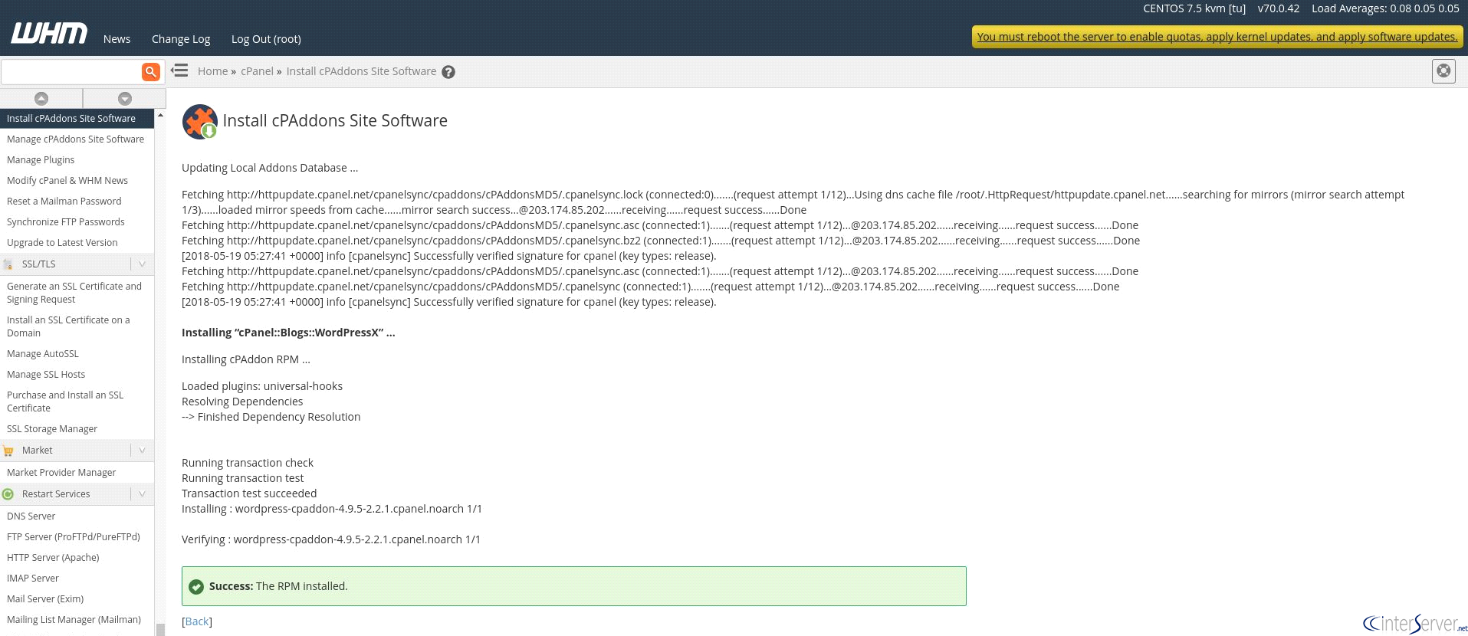The height and width of the screenshot is (636, 1468).
Task: Select Install cPAddons Site Software in sidebar
Action: click(x=77, y=119)
